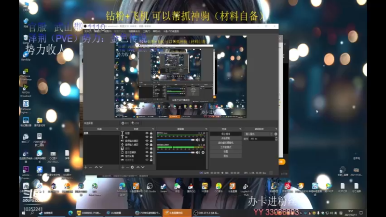Image resolution: width=386 pixels, height=217 pixels.
Task: Move the source down in the Sources list
Action: point(143,167)
